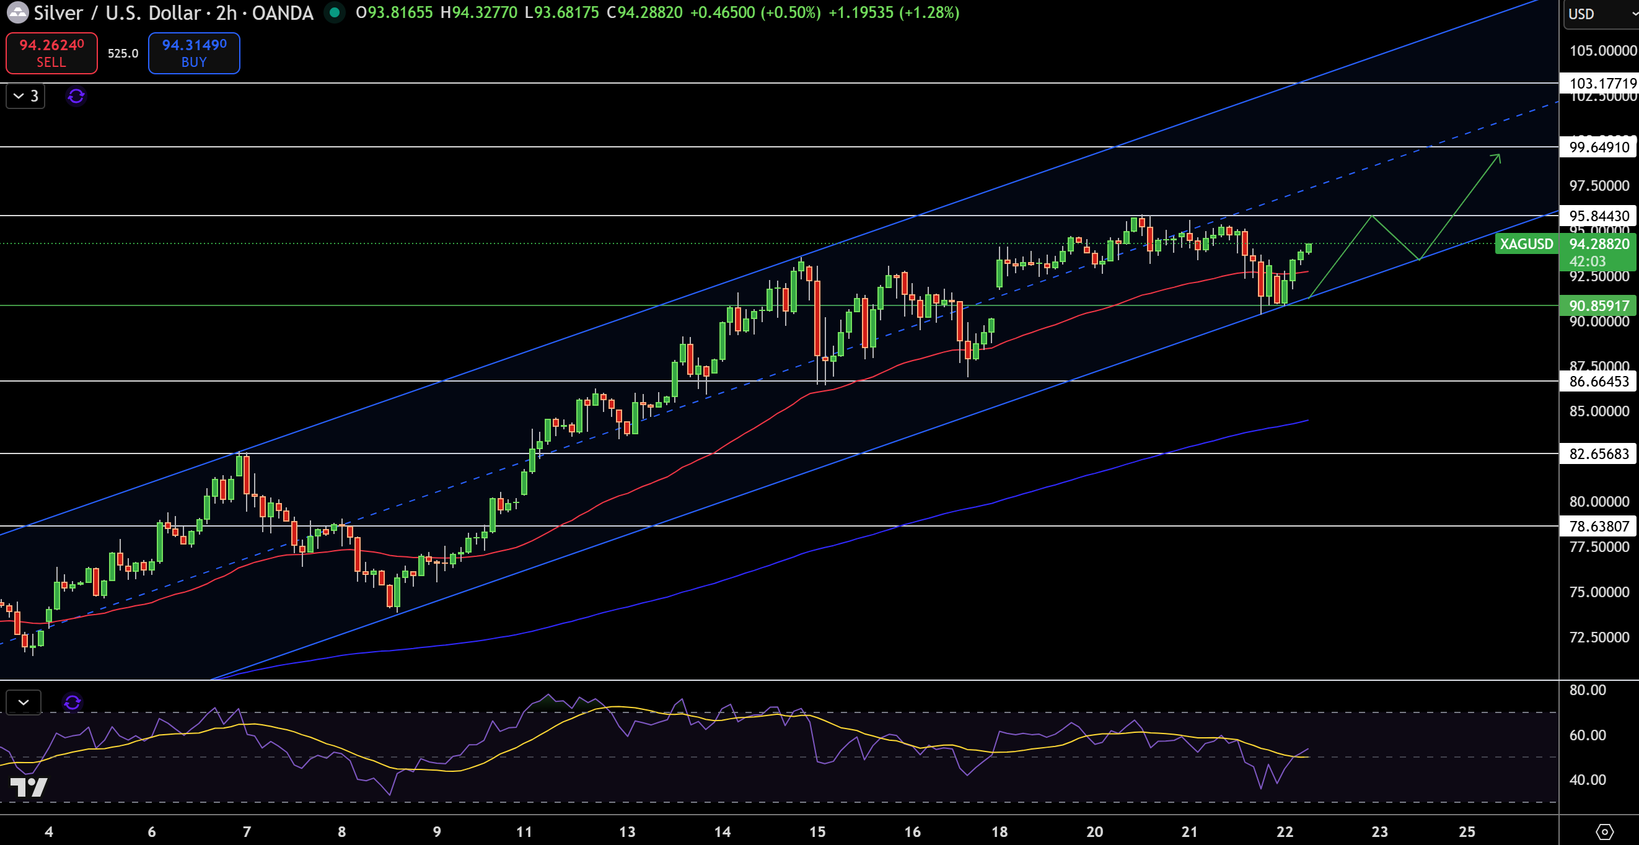Viewport: 1639px width, 845px height.
Task: Select the 103.17719 price label
Action: click(x=1597, y=84)
